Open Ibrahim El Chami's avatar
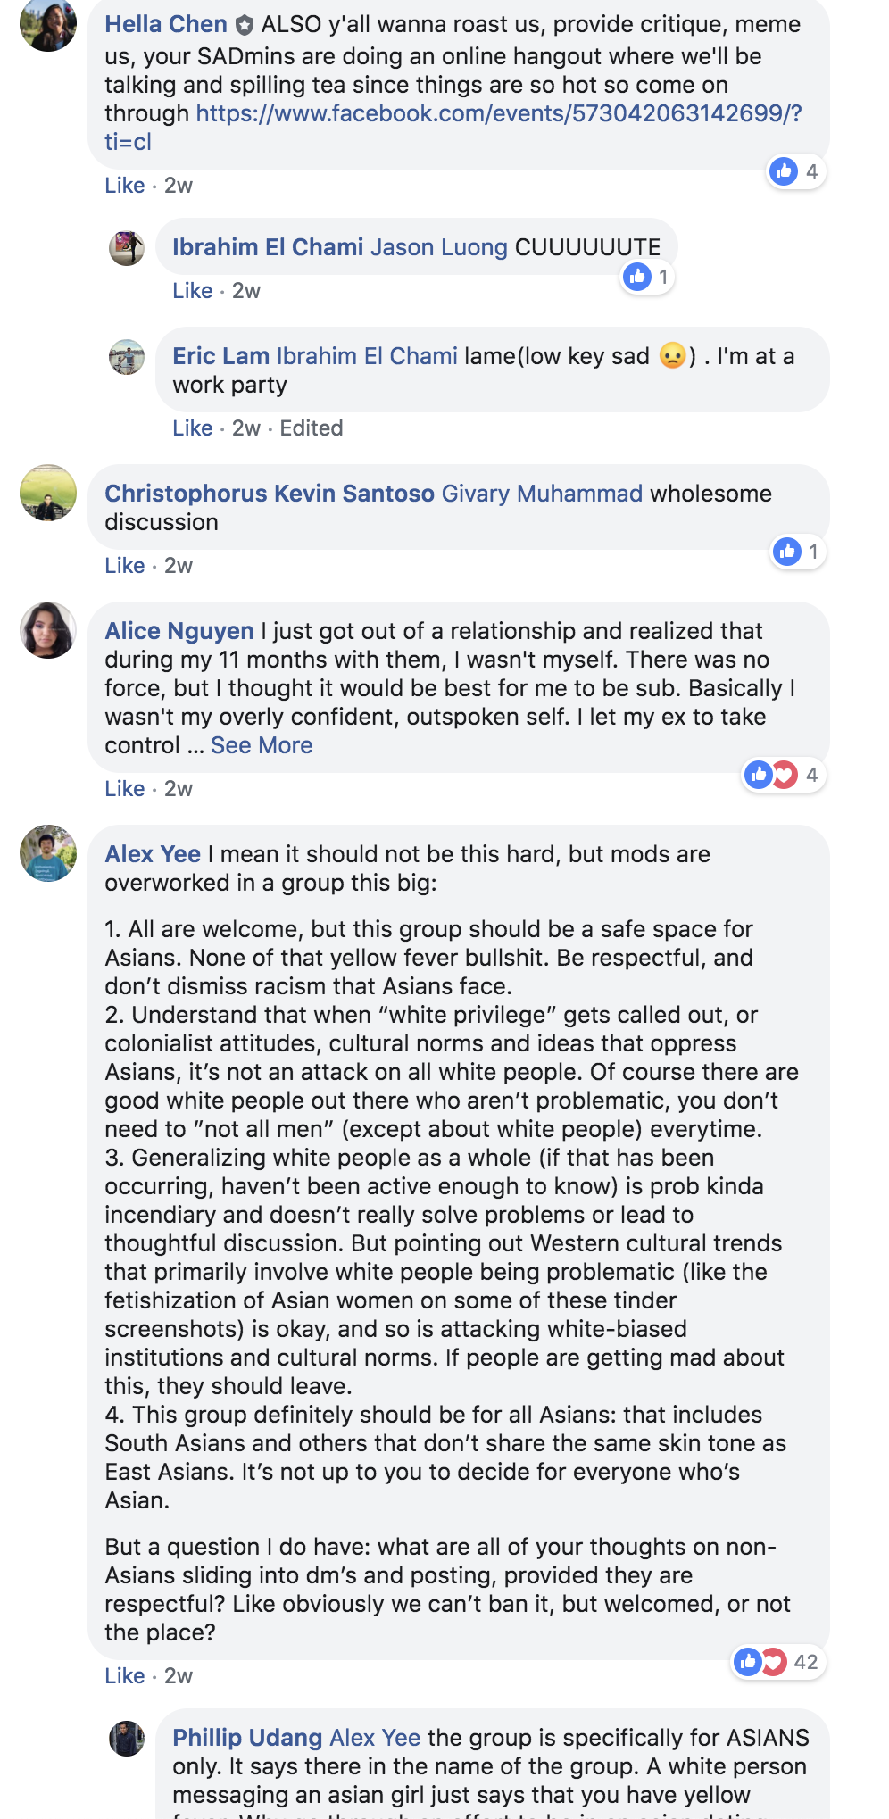 coord(127,248)
